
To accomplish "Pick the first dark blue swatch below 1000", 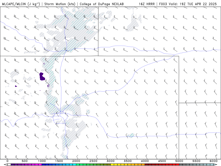I will [x=43, y=165].
